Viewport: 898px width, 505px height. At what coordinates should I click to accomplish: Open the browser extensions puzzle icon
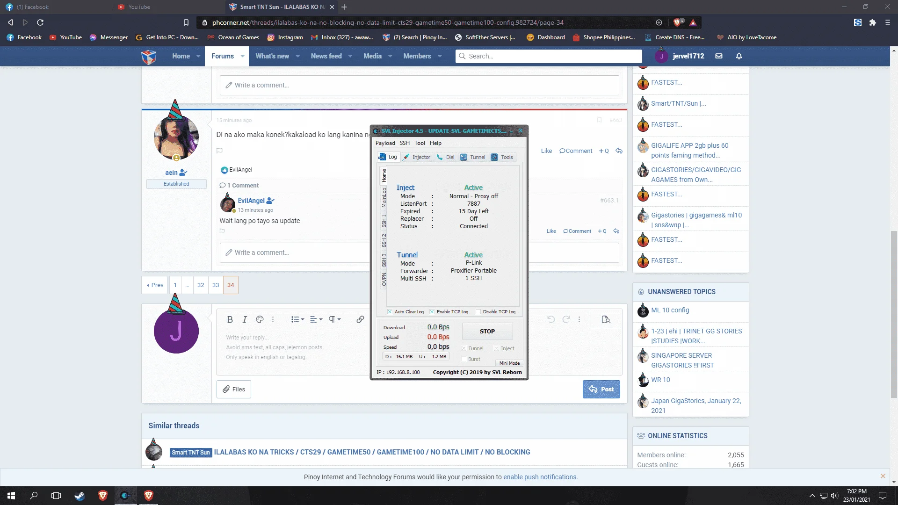pos(872,22)
